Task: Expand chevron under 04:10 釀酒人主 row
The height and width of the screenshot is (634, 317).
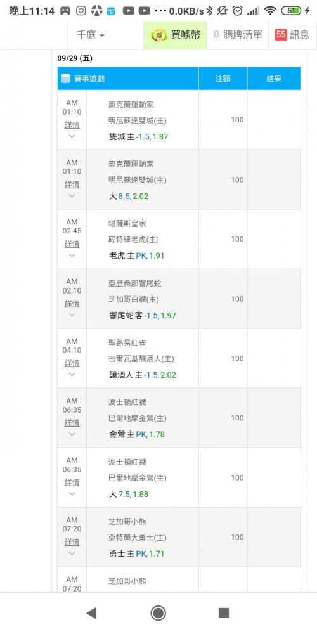Action: 72,375
